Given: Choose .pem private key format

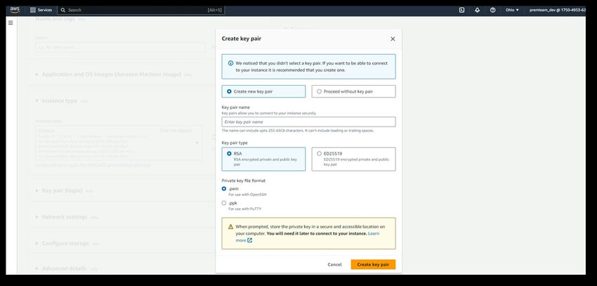Looking at the screenshot, I should [x=224, y=189].
